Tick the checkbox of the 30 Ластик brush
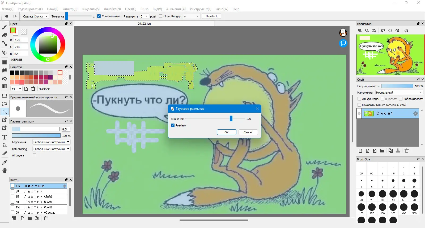Image resolution: width=425 pixels, height=228 pixels. coord(12,191)
